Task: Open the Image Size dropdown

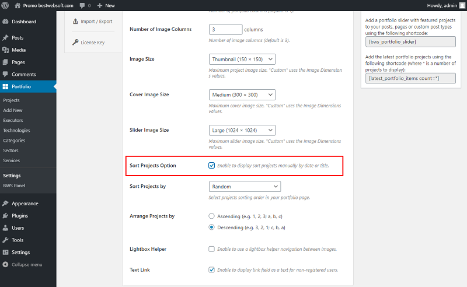Action: 242,60
